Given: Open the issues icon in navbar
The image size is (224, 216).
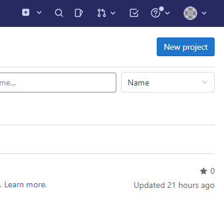Looking at the screenshot, I should pyautogui.click(x=79, y=13).
